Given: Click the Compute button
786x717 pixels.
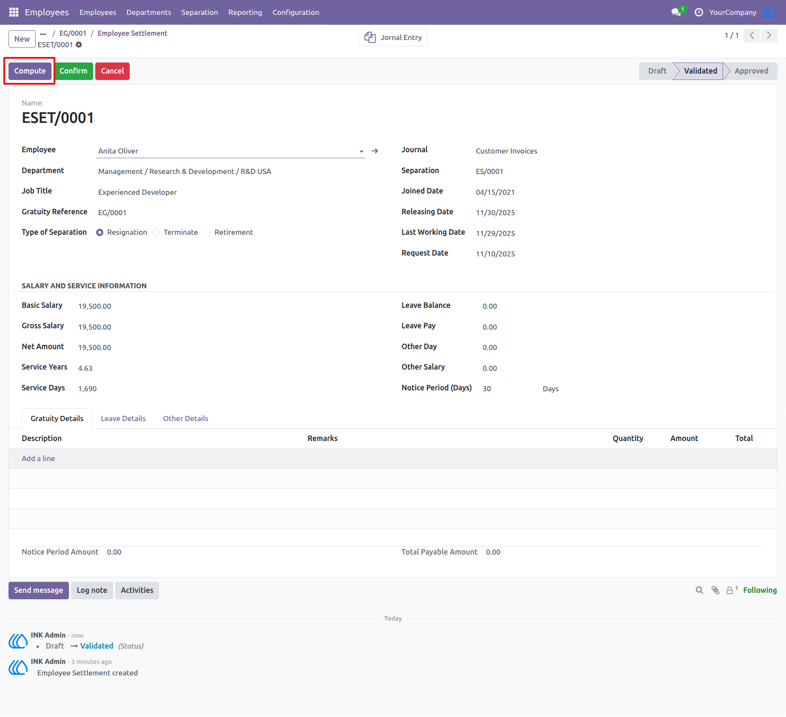Looking at the screenshot, I should point(30,71).
